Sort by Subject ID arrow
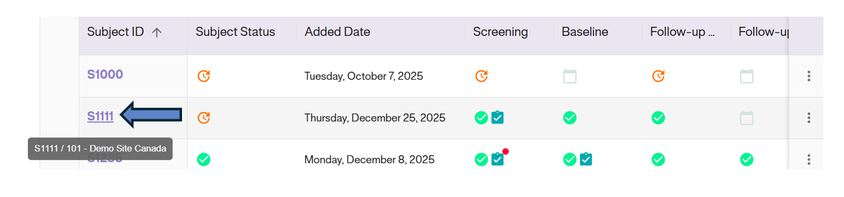Viewport: 844px width, 197px height. coord(157,32)
